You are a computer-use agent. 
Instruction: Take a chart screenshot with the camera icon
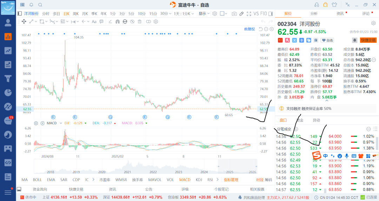[x=234, y=14]
